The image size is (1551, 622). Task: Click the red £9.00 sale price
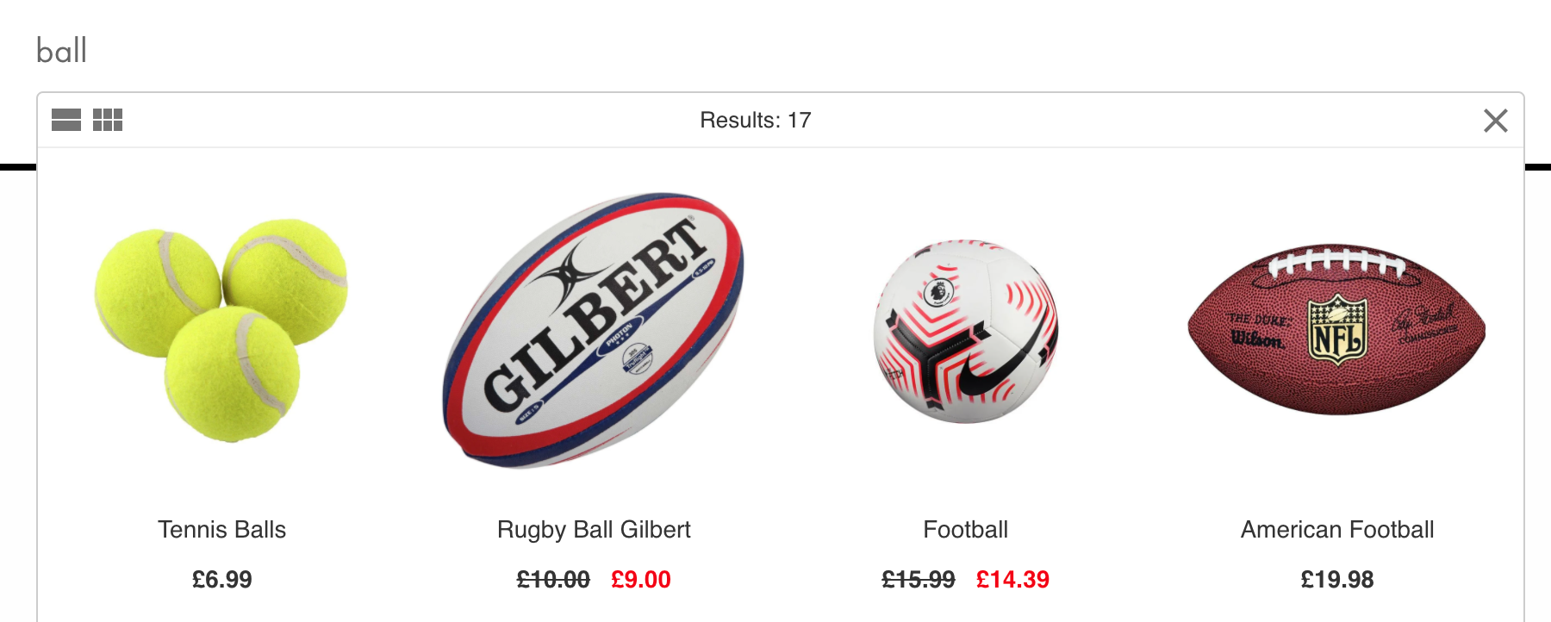[x=641, y=580]
